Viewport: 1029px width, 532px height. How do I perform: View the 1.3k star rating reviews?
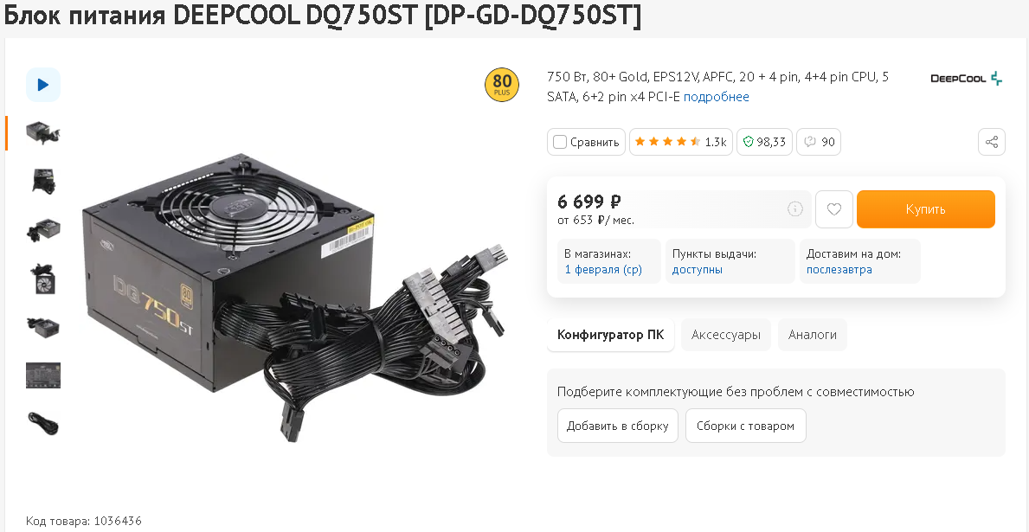[x=680, y=142]
